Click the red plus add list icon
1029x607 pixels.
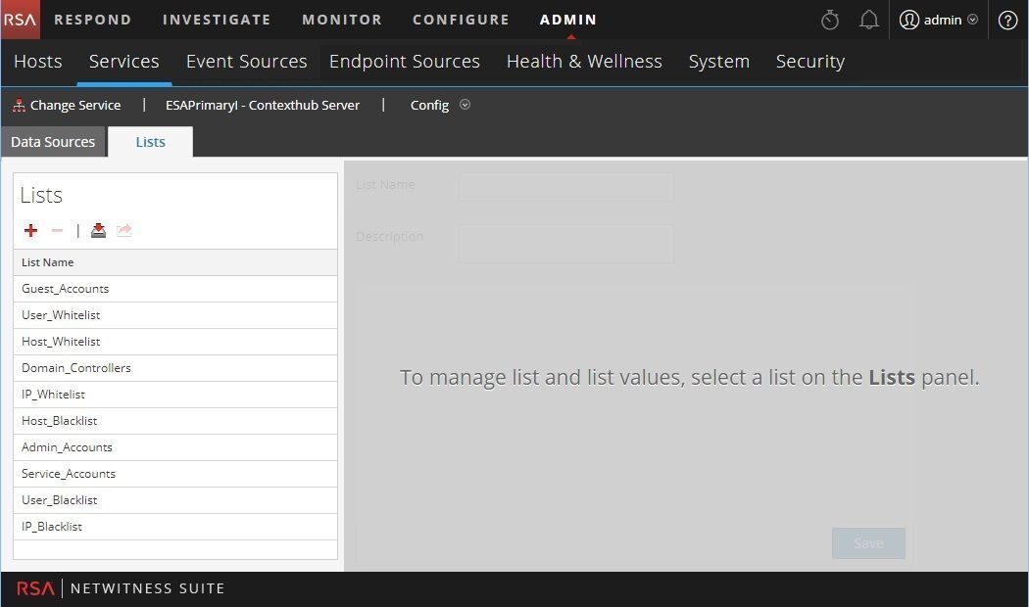click(x=31, y=230)
